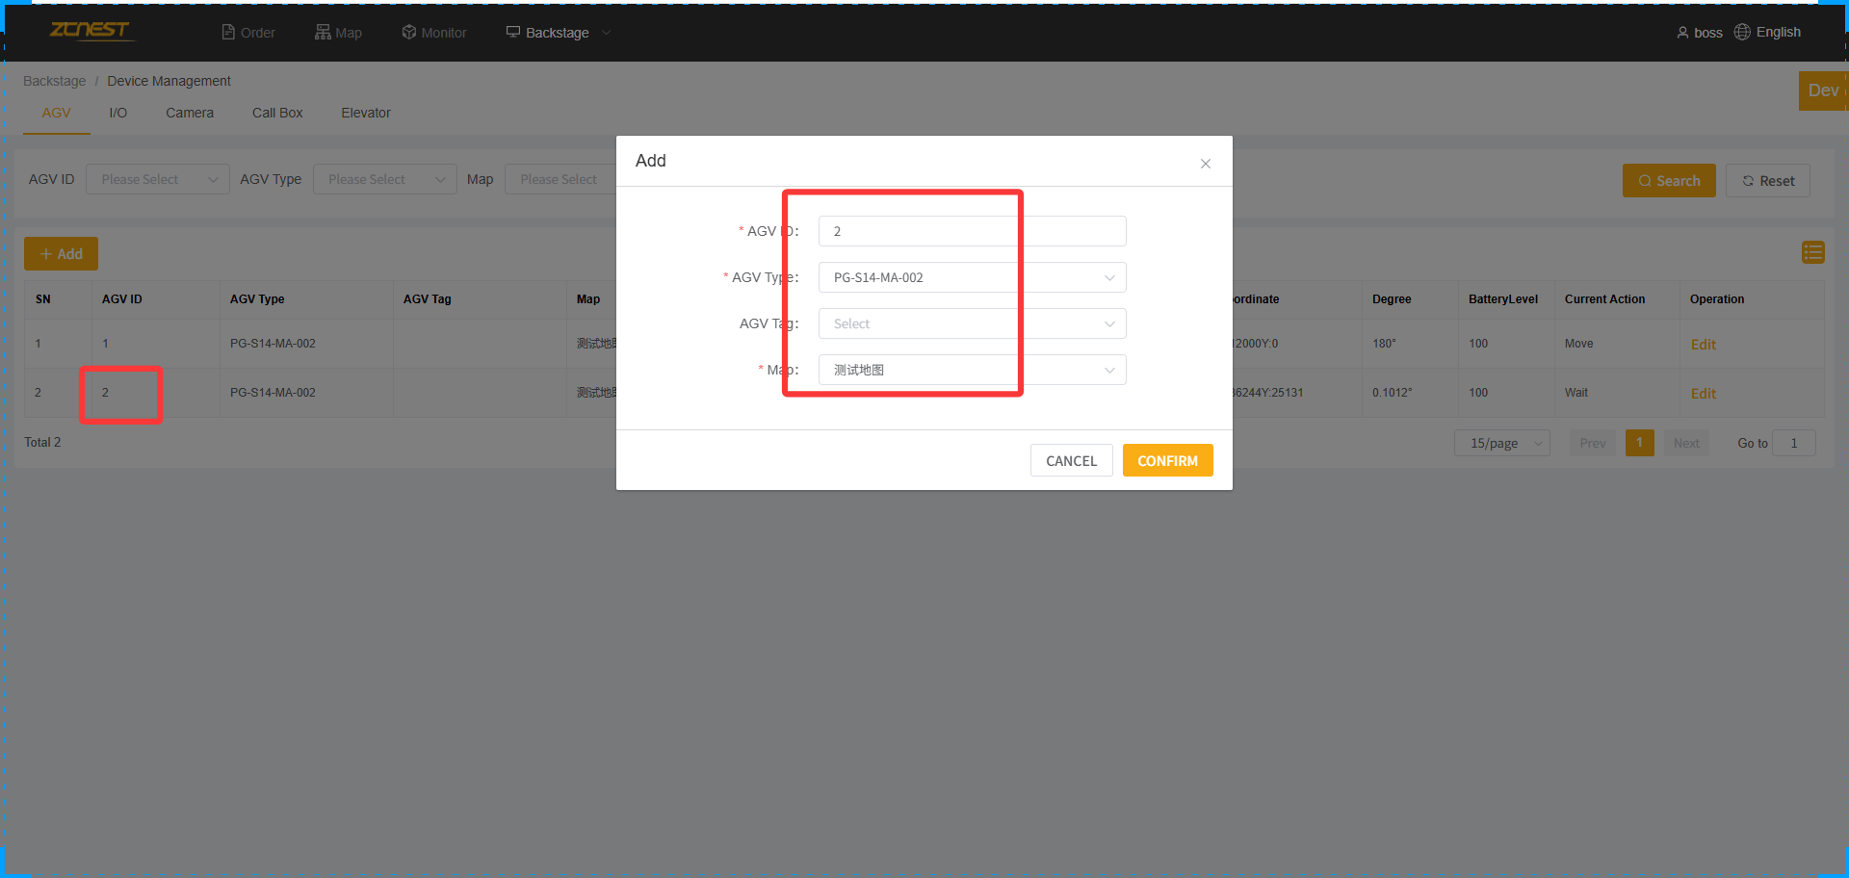Click the ZCNEST logo
1849x878 pixels.
click(90, 31)
